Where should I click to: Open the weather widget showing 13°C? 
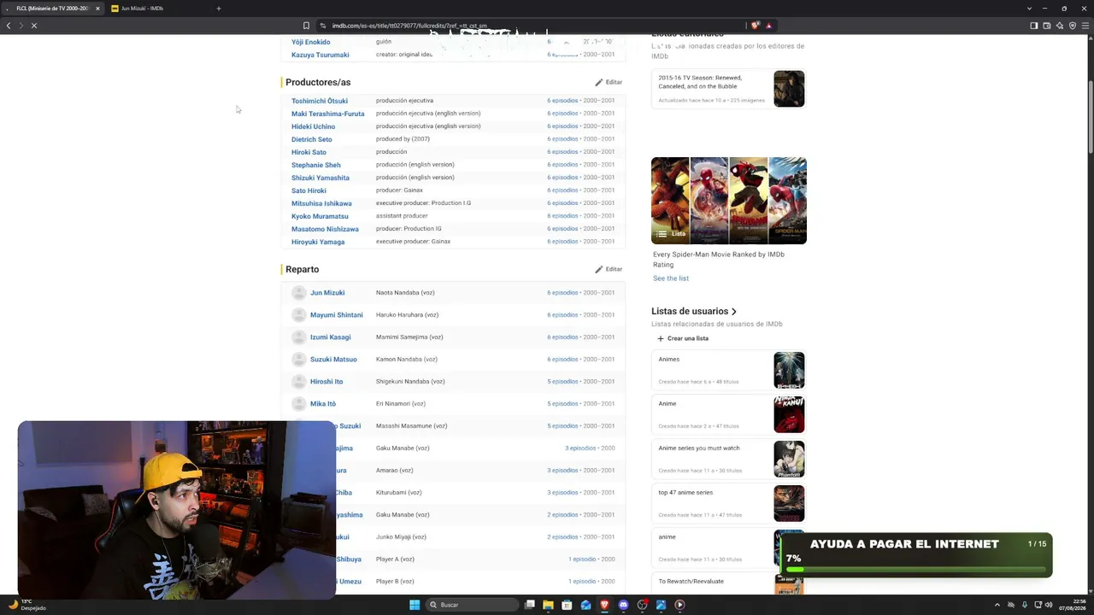(27, 605)
